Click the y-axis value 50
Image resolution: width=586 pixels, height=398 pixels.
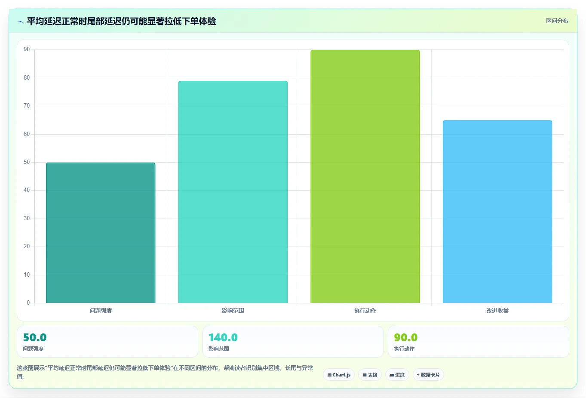[x=27, y=162]
